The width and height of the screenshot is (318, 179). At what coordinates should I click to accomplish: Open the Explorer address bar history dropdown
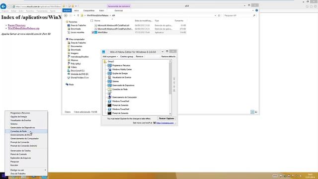pos(215,15)
